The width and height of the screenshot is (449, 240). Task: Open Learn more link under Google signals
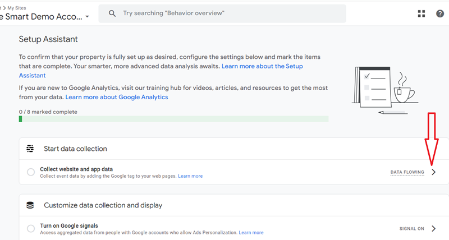(251, 233)
